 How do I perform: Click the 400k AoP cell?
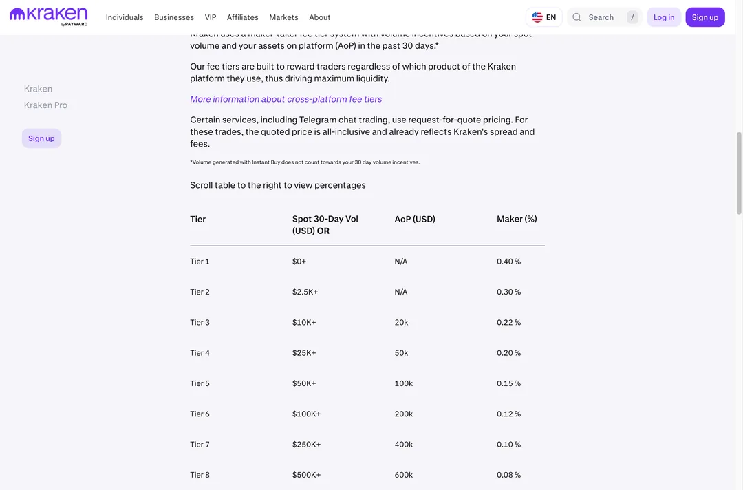[404, 445]
